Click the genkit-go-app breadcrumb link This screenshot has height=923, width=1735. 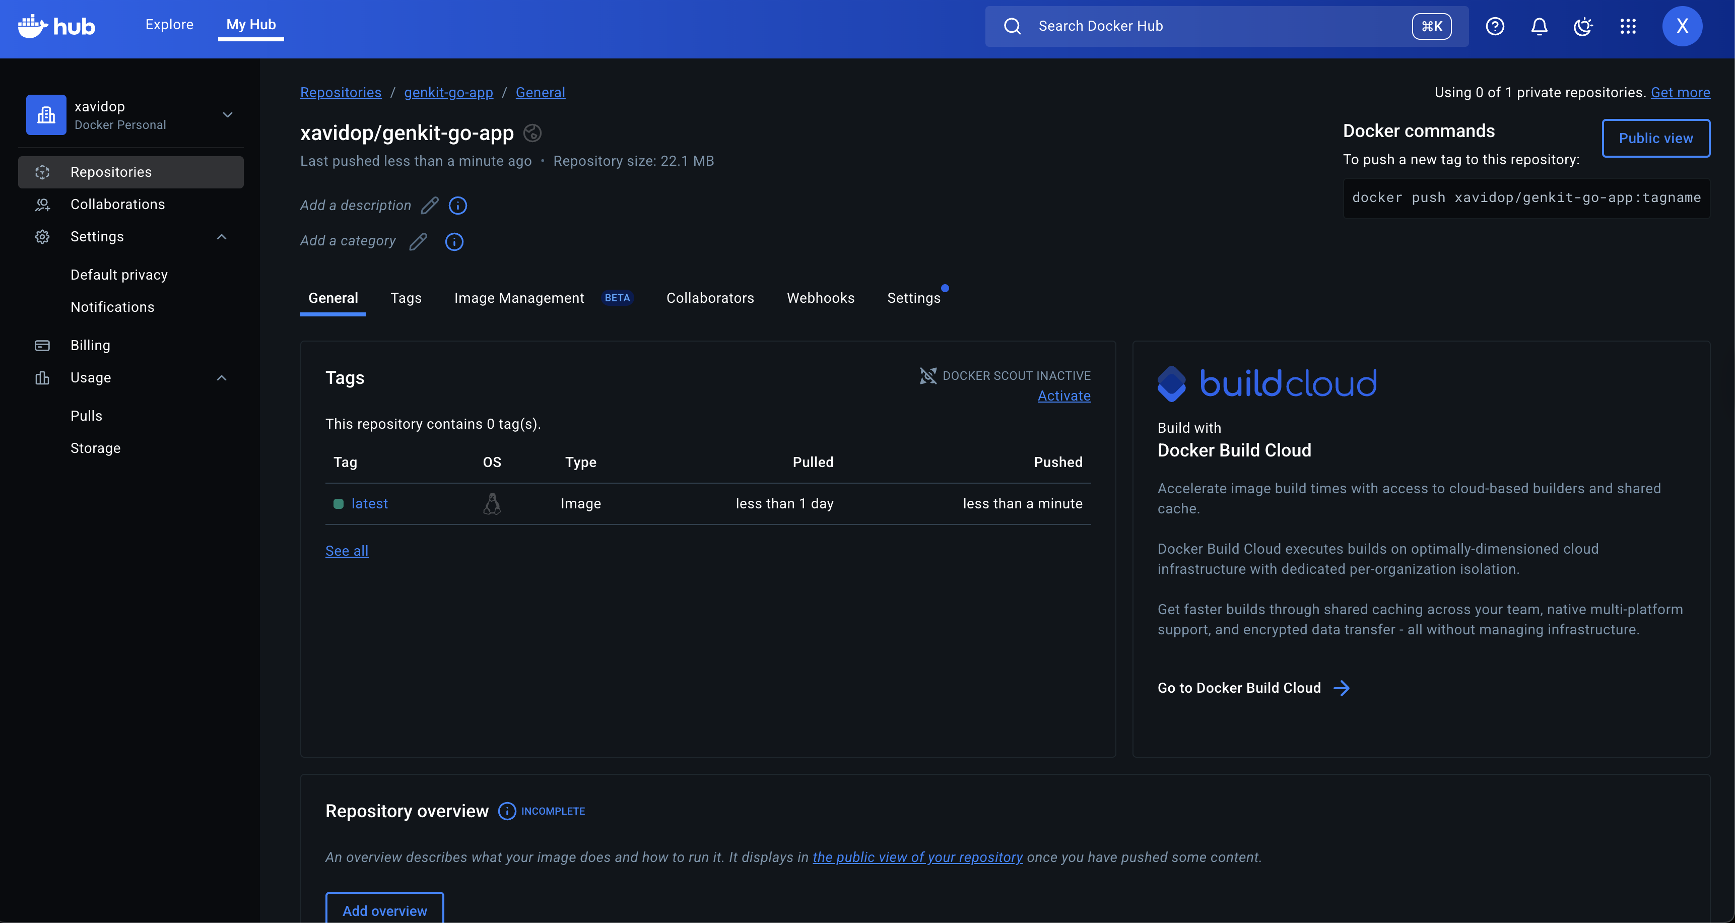448,92
